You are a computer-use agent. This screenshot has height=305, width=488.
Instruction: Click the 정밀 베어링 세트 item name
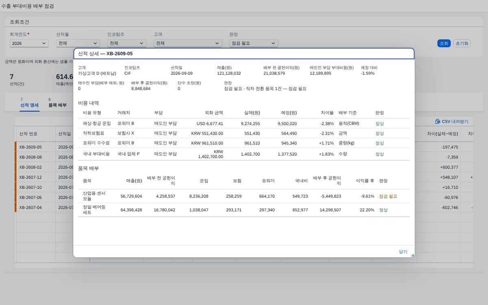click(x=94, y=210)
